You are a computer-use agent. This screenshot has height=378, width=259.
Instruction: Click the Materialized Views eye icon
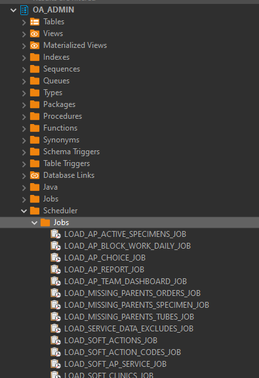coord(35,45)
